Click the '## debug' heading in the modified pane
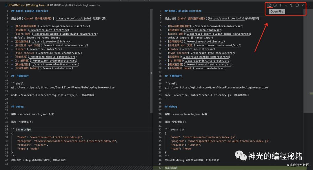This screenshot has height=170, width=313. point(171,106)
